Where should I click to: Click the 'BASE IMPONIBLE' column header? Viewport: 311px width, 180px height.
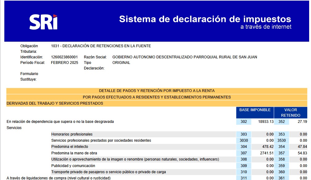(255, 110)
